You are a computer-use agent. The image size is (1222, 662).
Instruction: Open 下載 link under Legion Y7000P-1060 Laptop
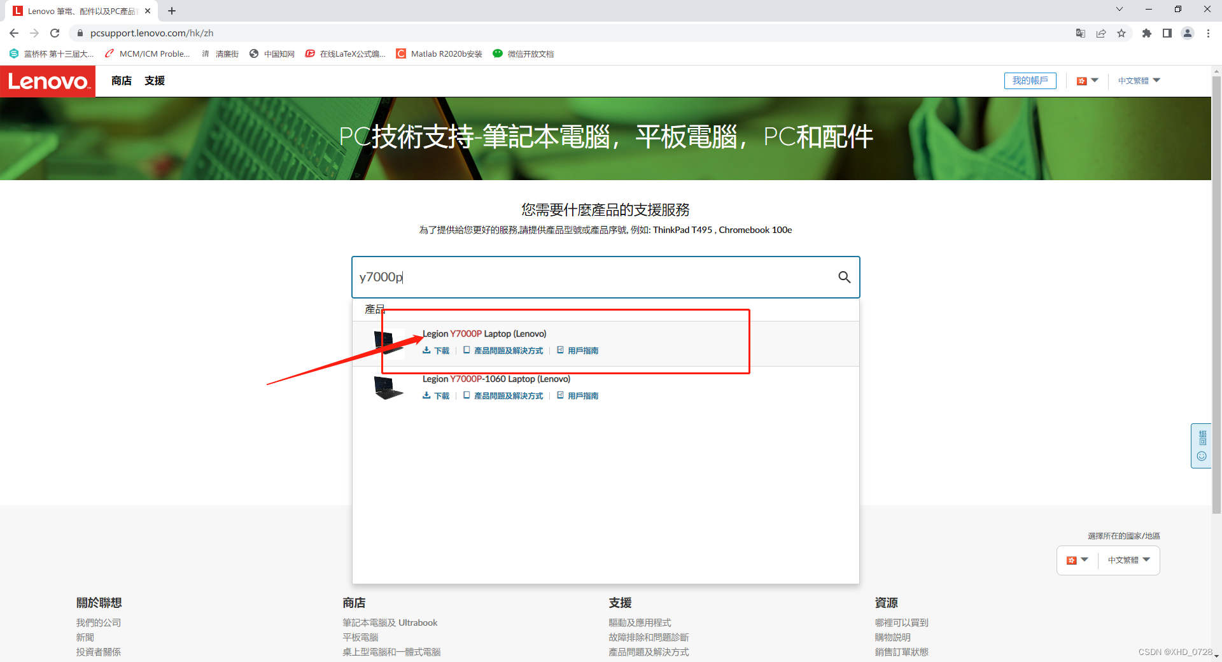pos(436,396)
